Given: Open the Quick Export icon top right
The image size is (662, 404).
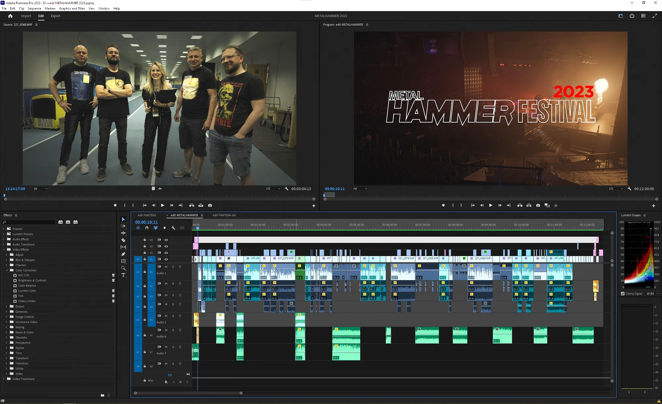Looking at the screenshot, I should pyautogui.click(x=632, y=16).
